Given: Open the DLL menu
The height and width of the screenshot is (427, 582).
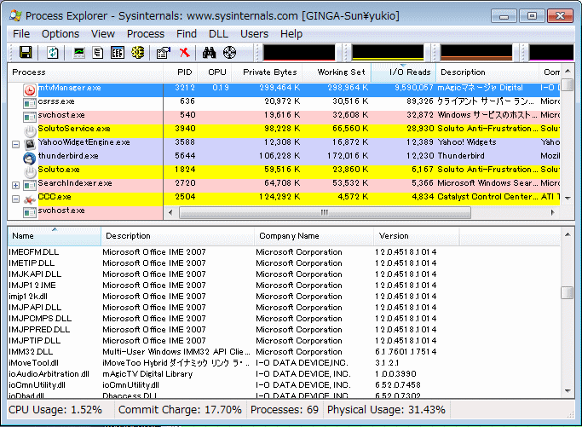Looking at the screenshot, I should [216, 33].
